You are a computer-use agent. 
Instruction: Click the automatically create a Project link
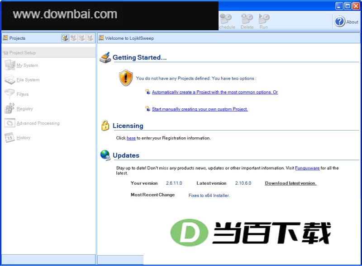pos(214,92)
